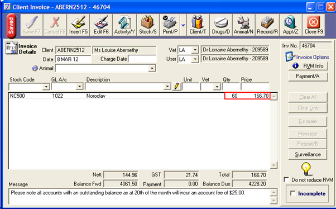
Task: Click the Clear Line button
Action: 308,108
